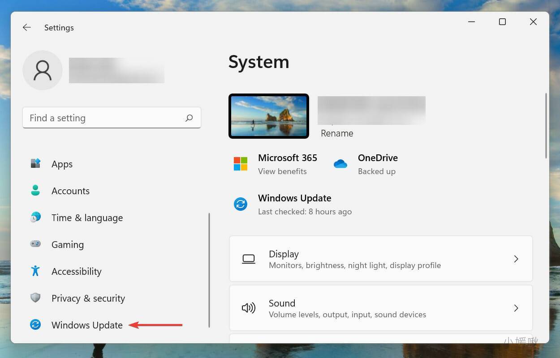Select the Gaming controller icon

point(35,244)
